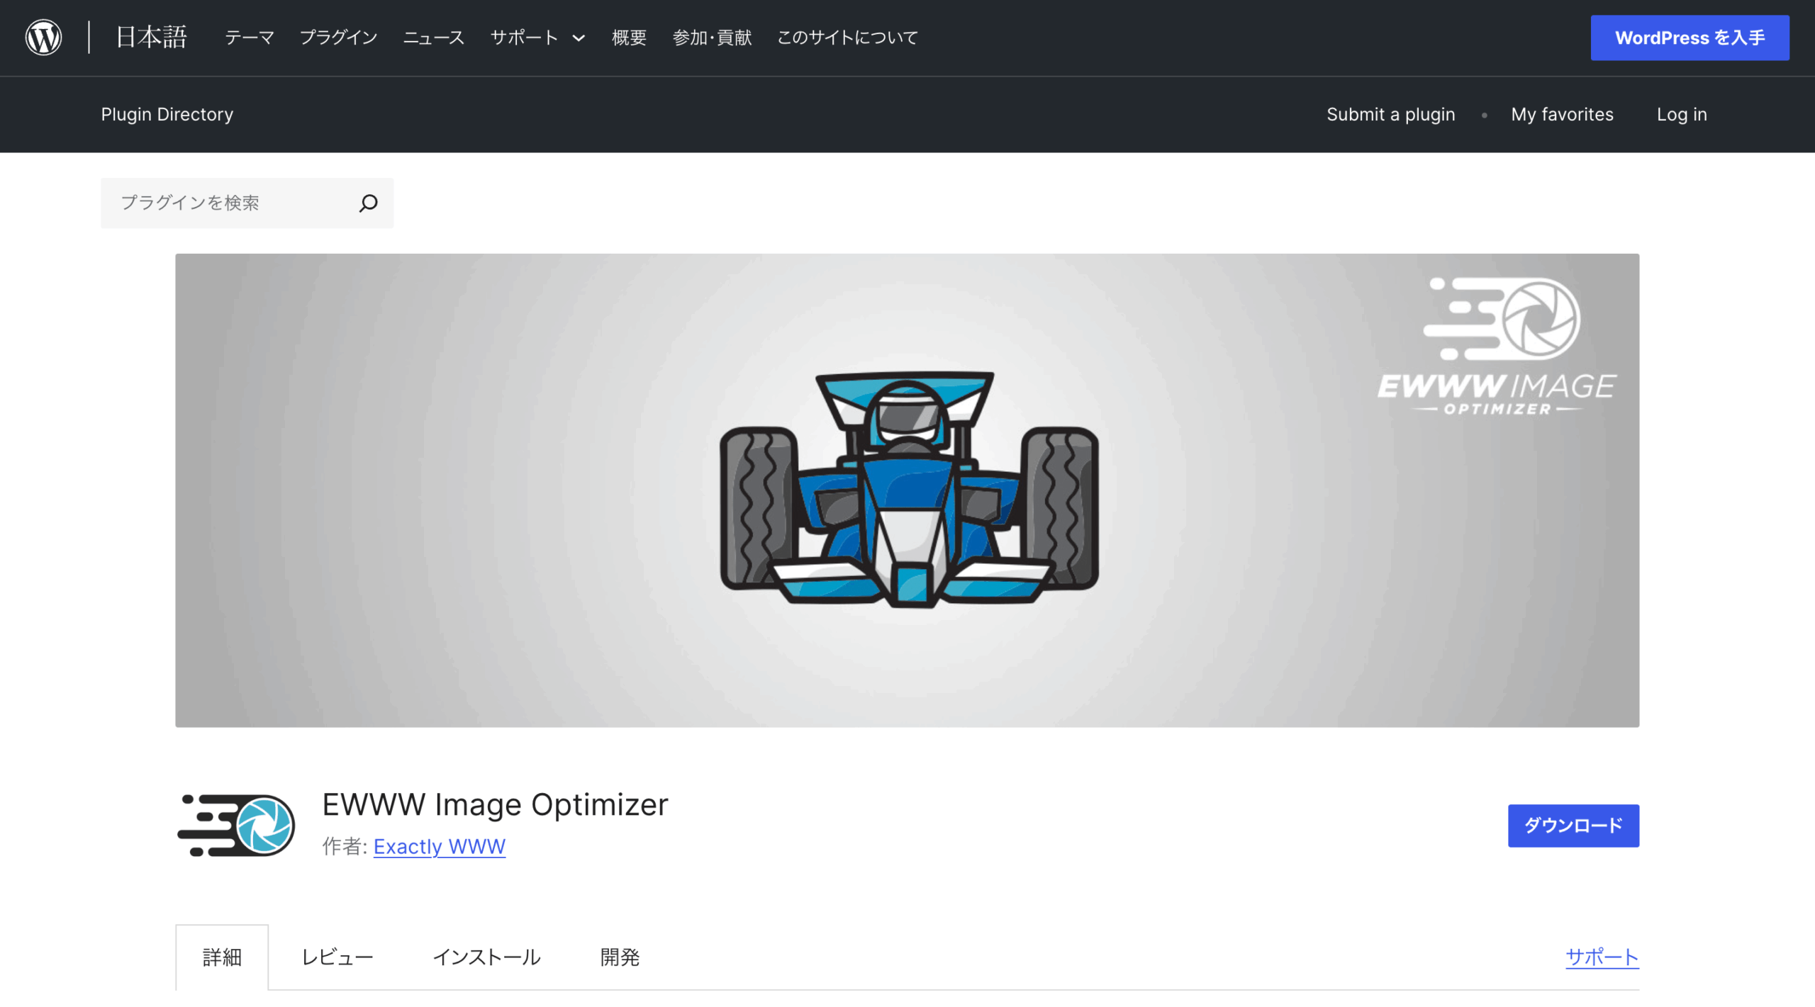
Task: Open the Plugin Directory link
Action: 167,114
